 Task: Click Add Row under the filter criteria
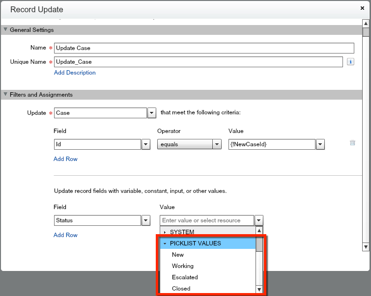[x=65, y=159]
